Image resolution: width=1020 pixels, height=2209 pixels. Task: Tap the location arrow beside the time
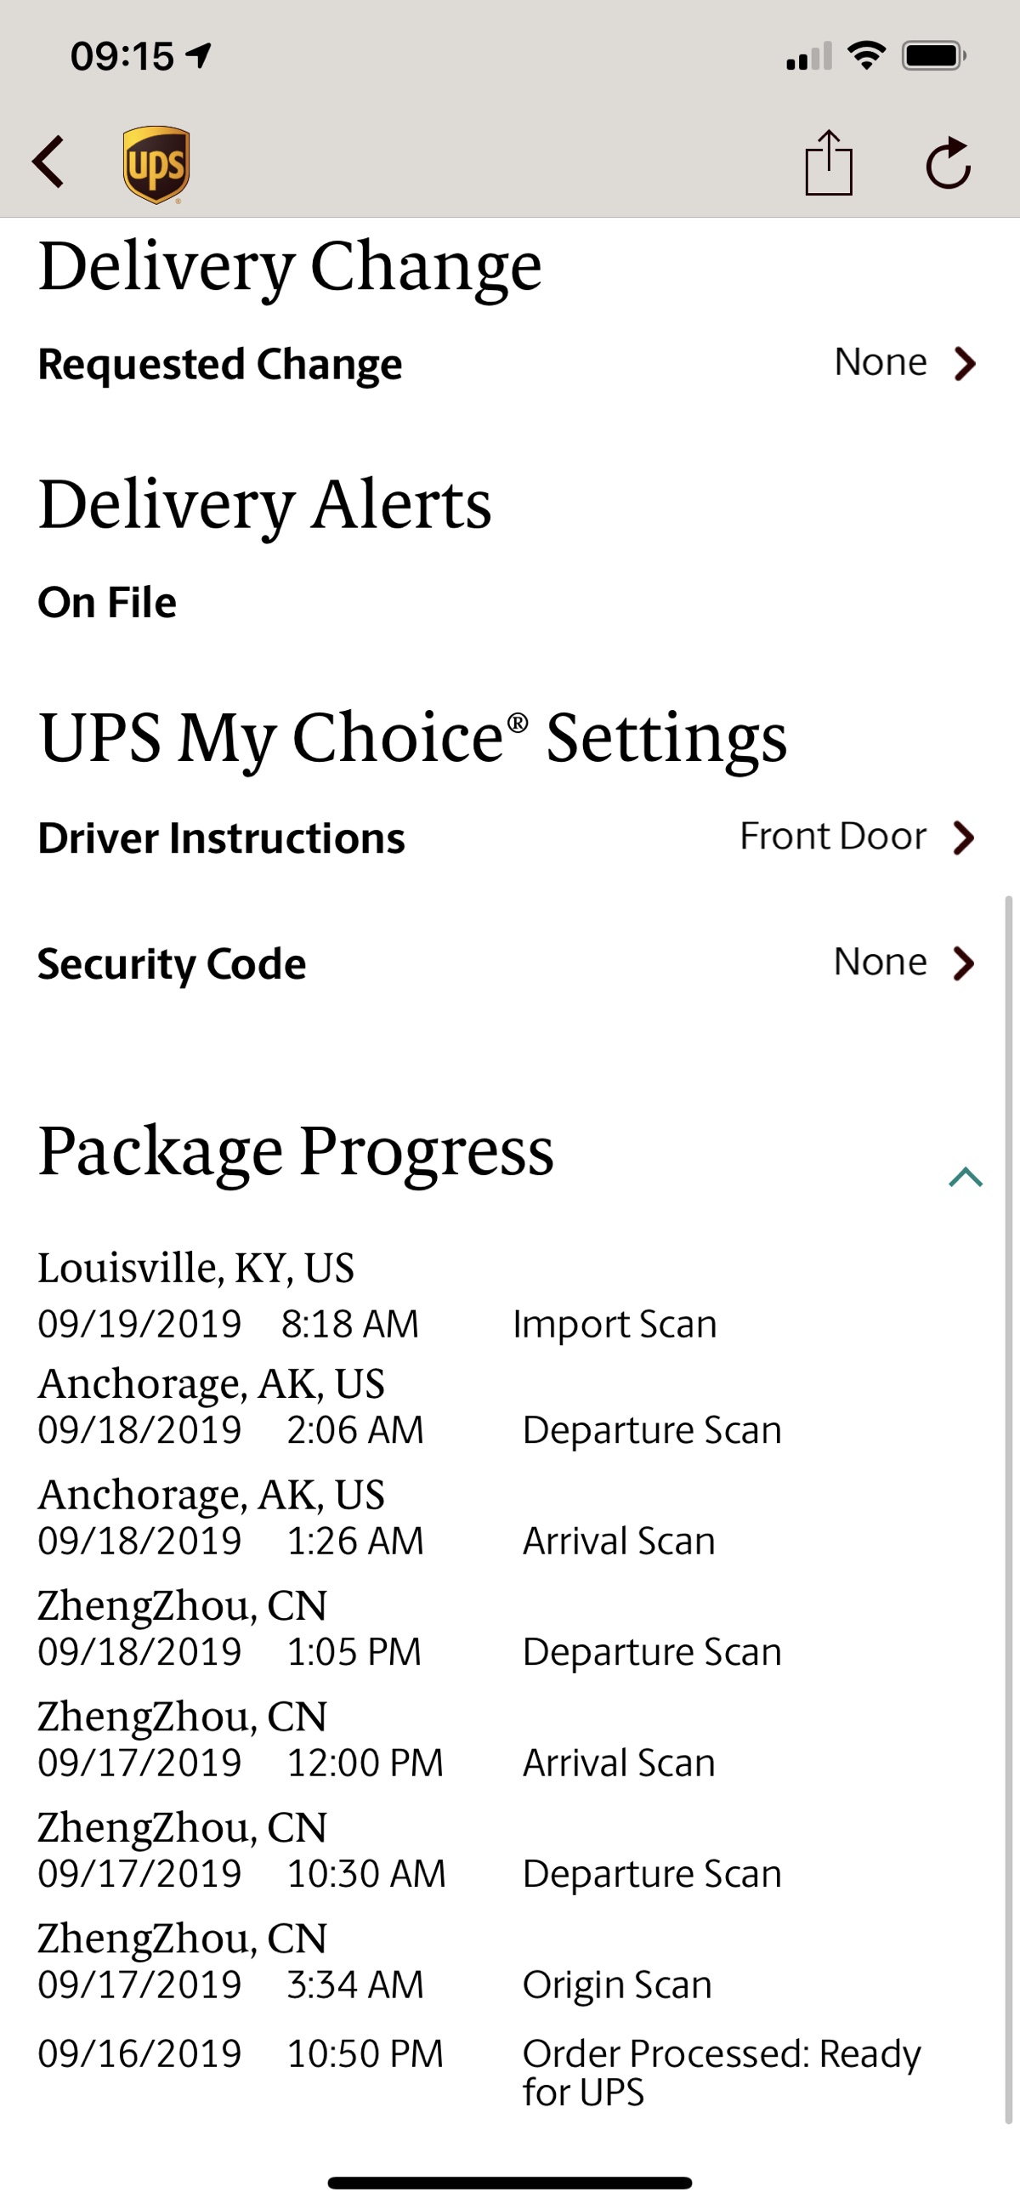(199, 57)
